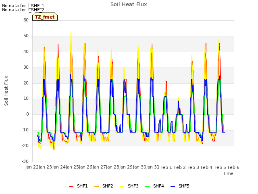
Task: Click the 0 y-axis tick label
Action: (27, 114)
